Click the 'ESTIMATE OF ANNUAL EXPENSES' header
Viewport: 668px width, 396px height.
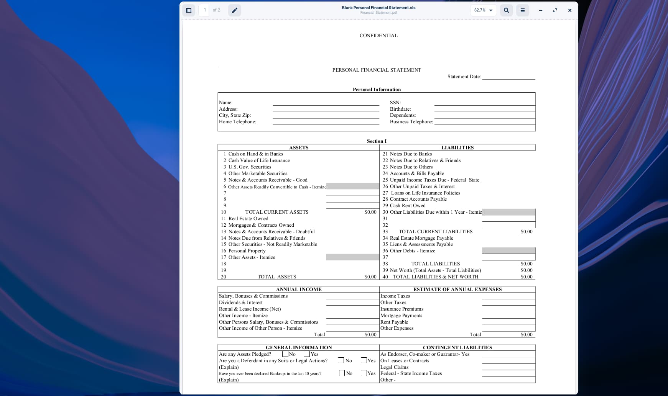point(457,290)
